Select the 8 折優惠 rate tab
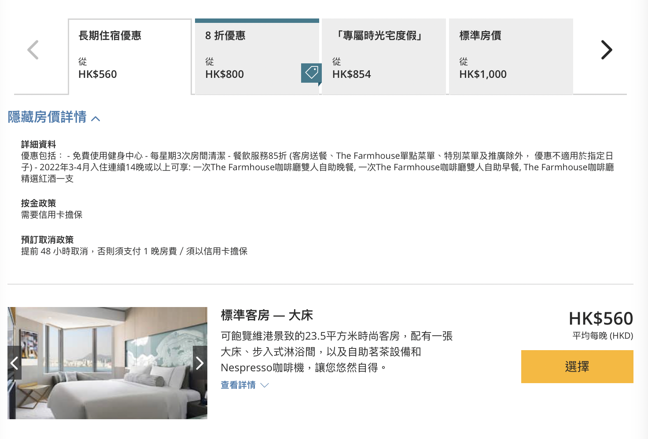 (x=257, y=57)
